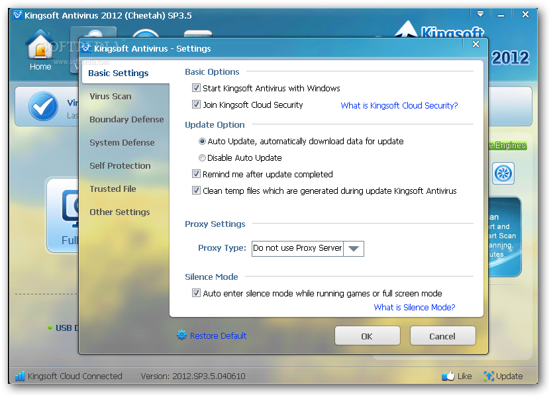The width and height of the screenshot is (551, 397).
Task: Toggle Clean temp files checkbox
Action: coord(196,191)
